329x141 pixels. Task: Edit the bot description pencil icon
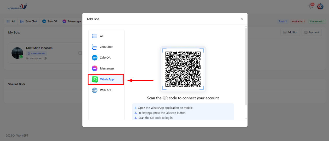point(45,58)
